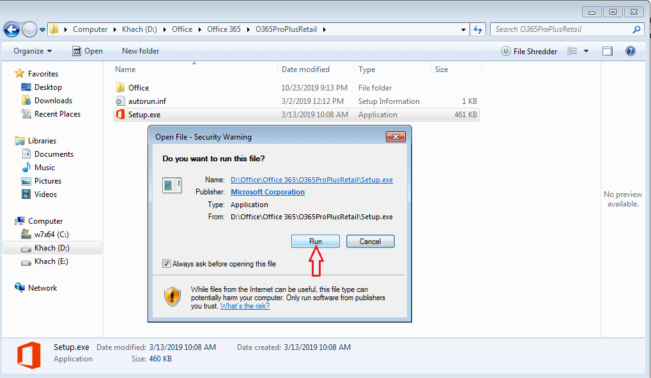Viewport: 651px width, 378px height.
Task: Open the Organize dropdown menu
Action: (x=30, y=51)
